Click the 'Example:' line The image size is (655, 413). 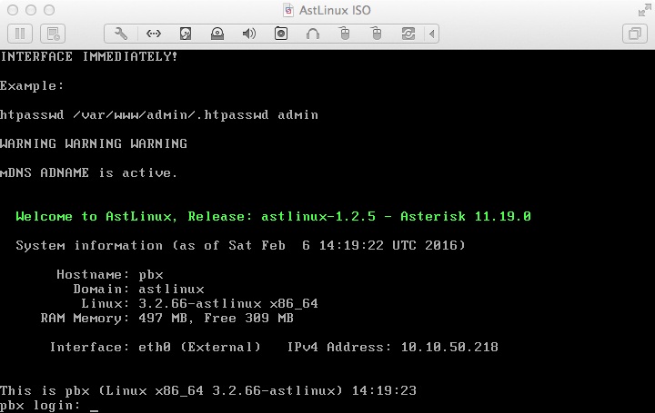32,86
